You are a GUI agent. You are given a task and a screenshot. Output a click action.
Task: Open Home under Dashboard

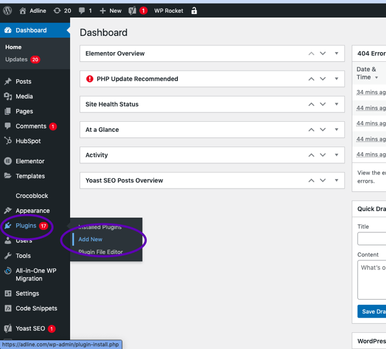pyautogui.click(x=13, y=47)
